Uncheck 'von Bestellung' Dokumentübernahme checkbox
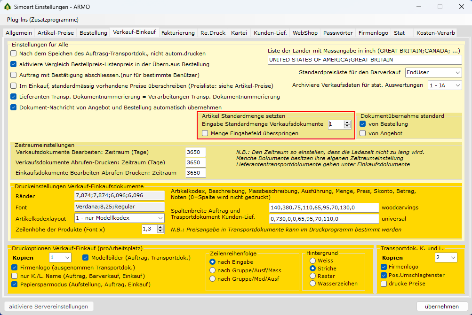The height and width of the screenshot is (315, 472). [363, 124]
